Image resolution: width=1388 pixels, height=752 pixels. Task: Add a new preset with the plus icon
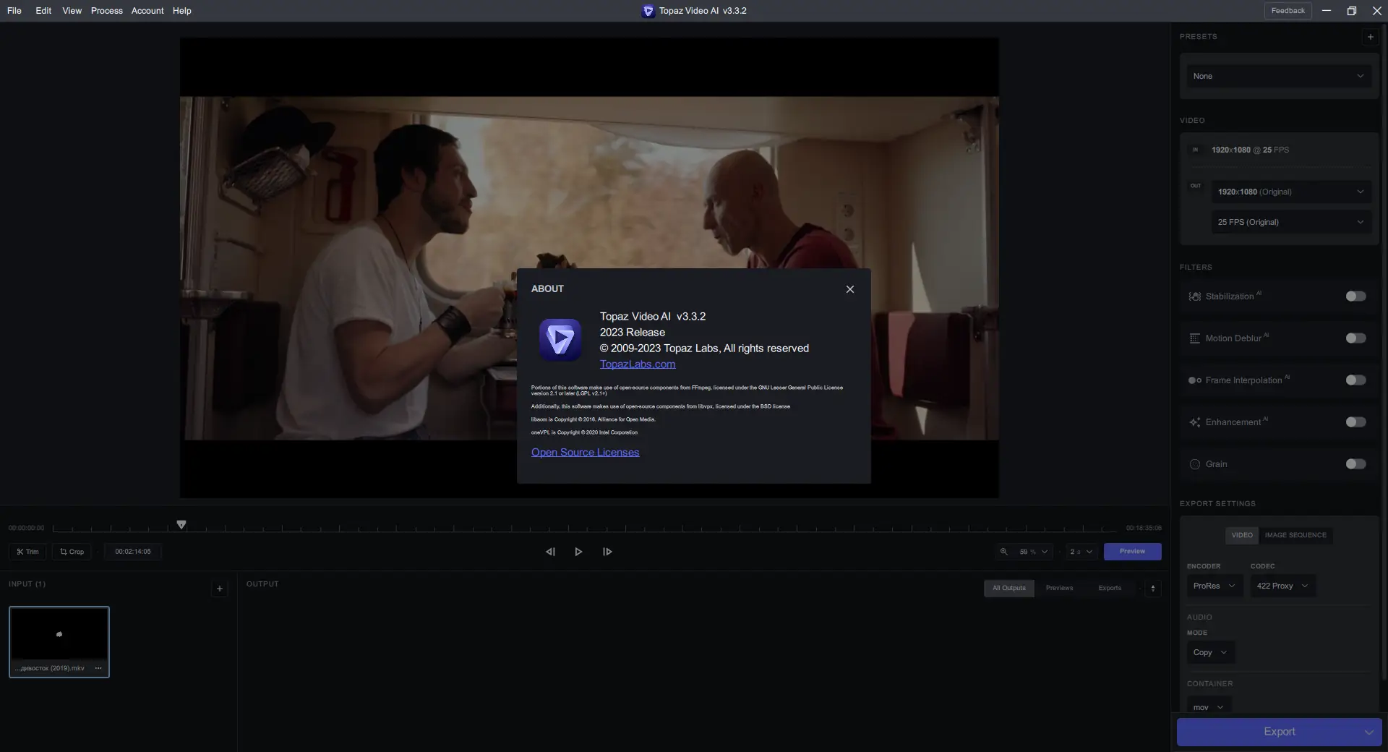[1370, 37]
